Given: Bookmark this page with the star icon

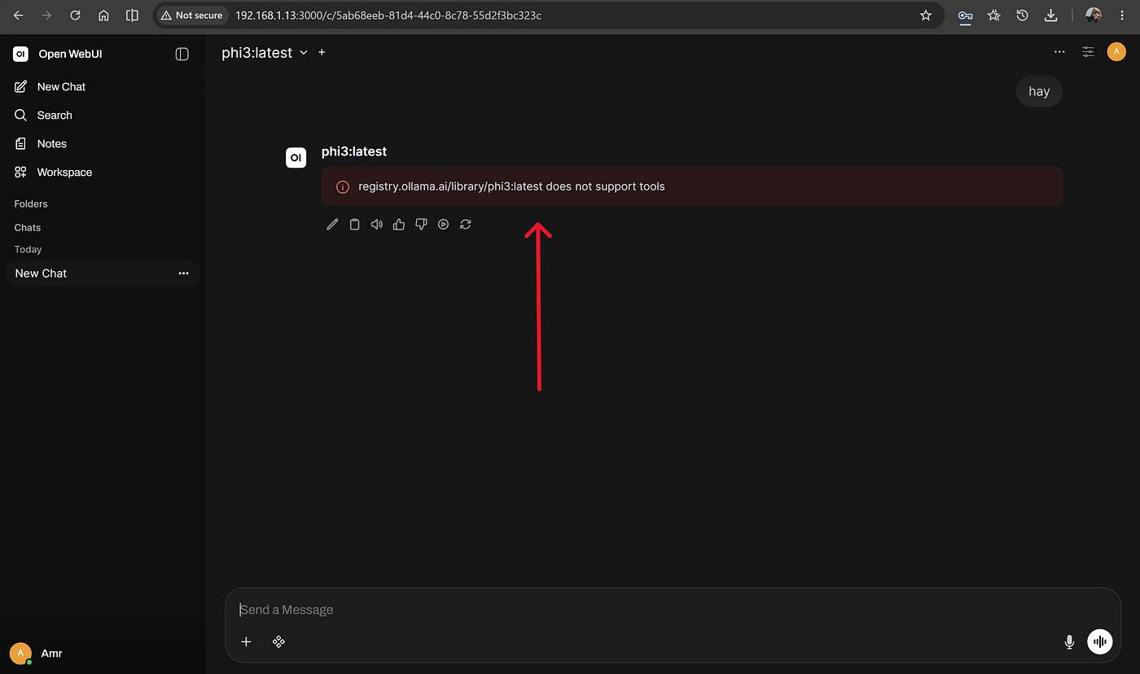Looking at the screenshot, I should (926, 15).
